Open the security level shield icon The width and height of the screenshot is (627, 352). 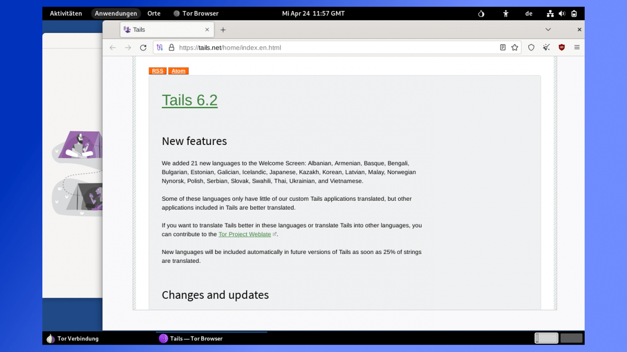531,47
